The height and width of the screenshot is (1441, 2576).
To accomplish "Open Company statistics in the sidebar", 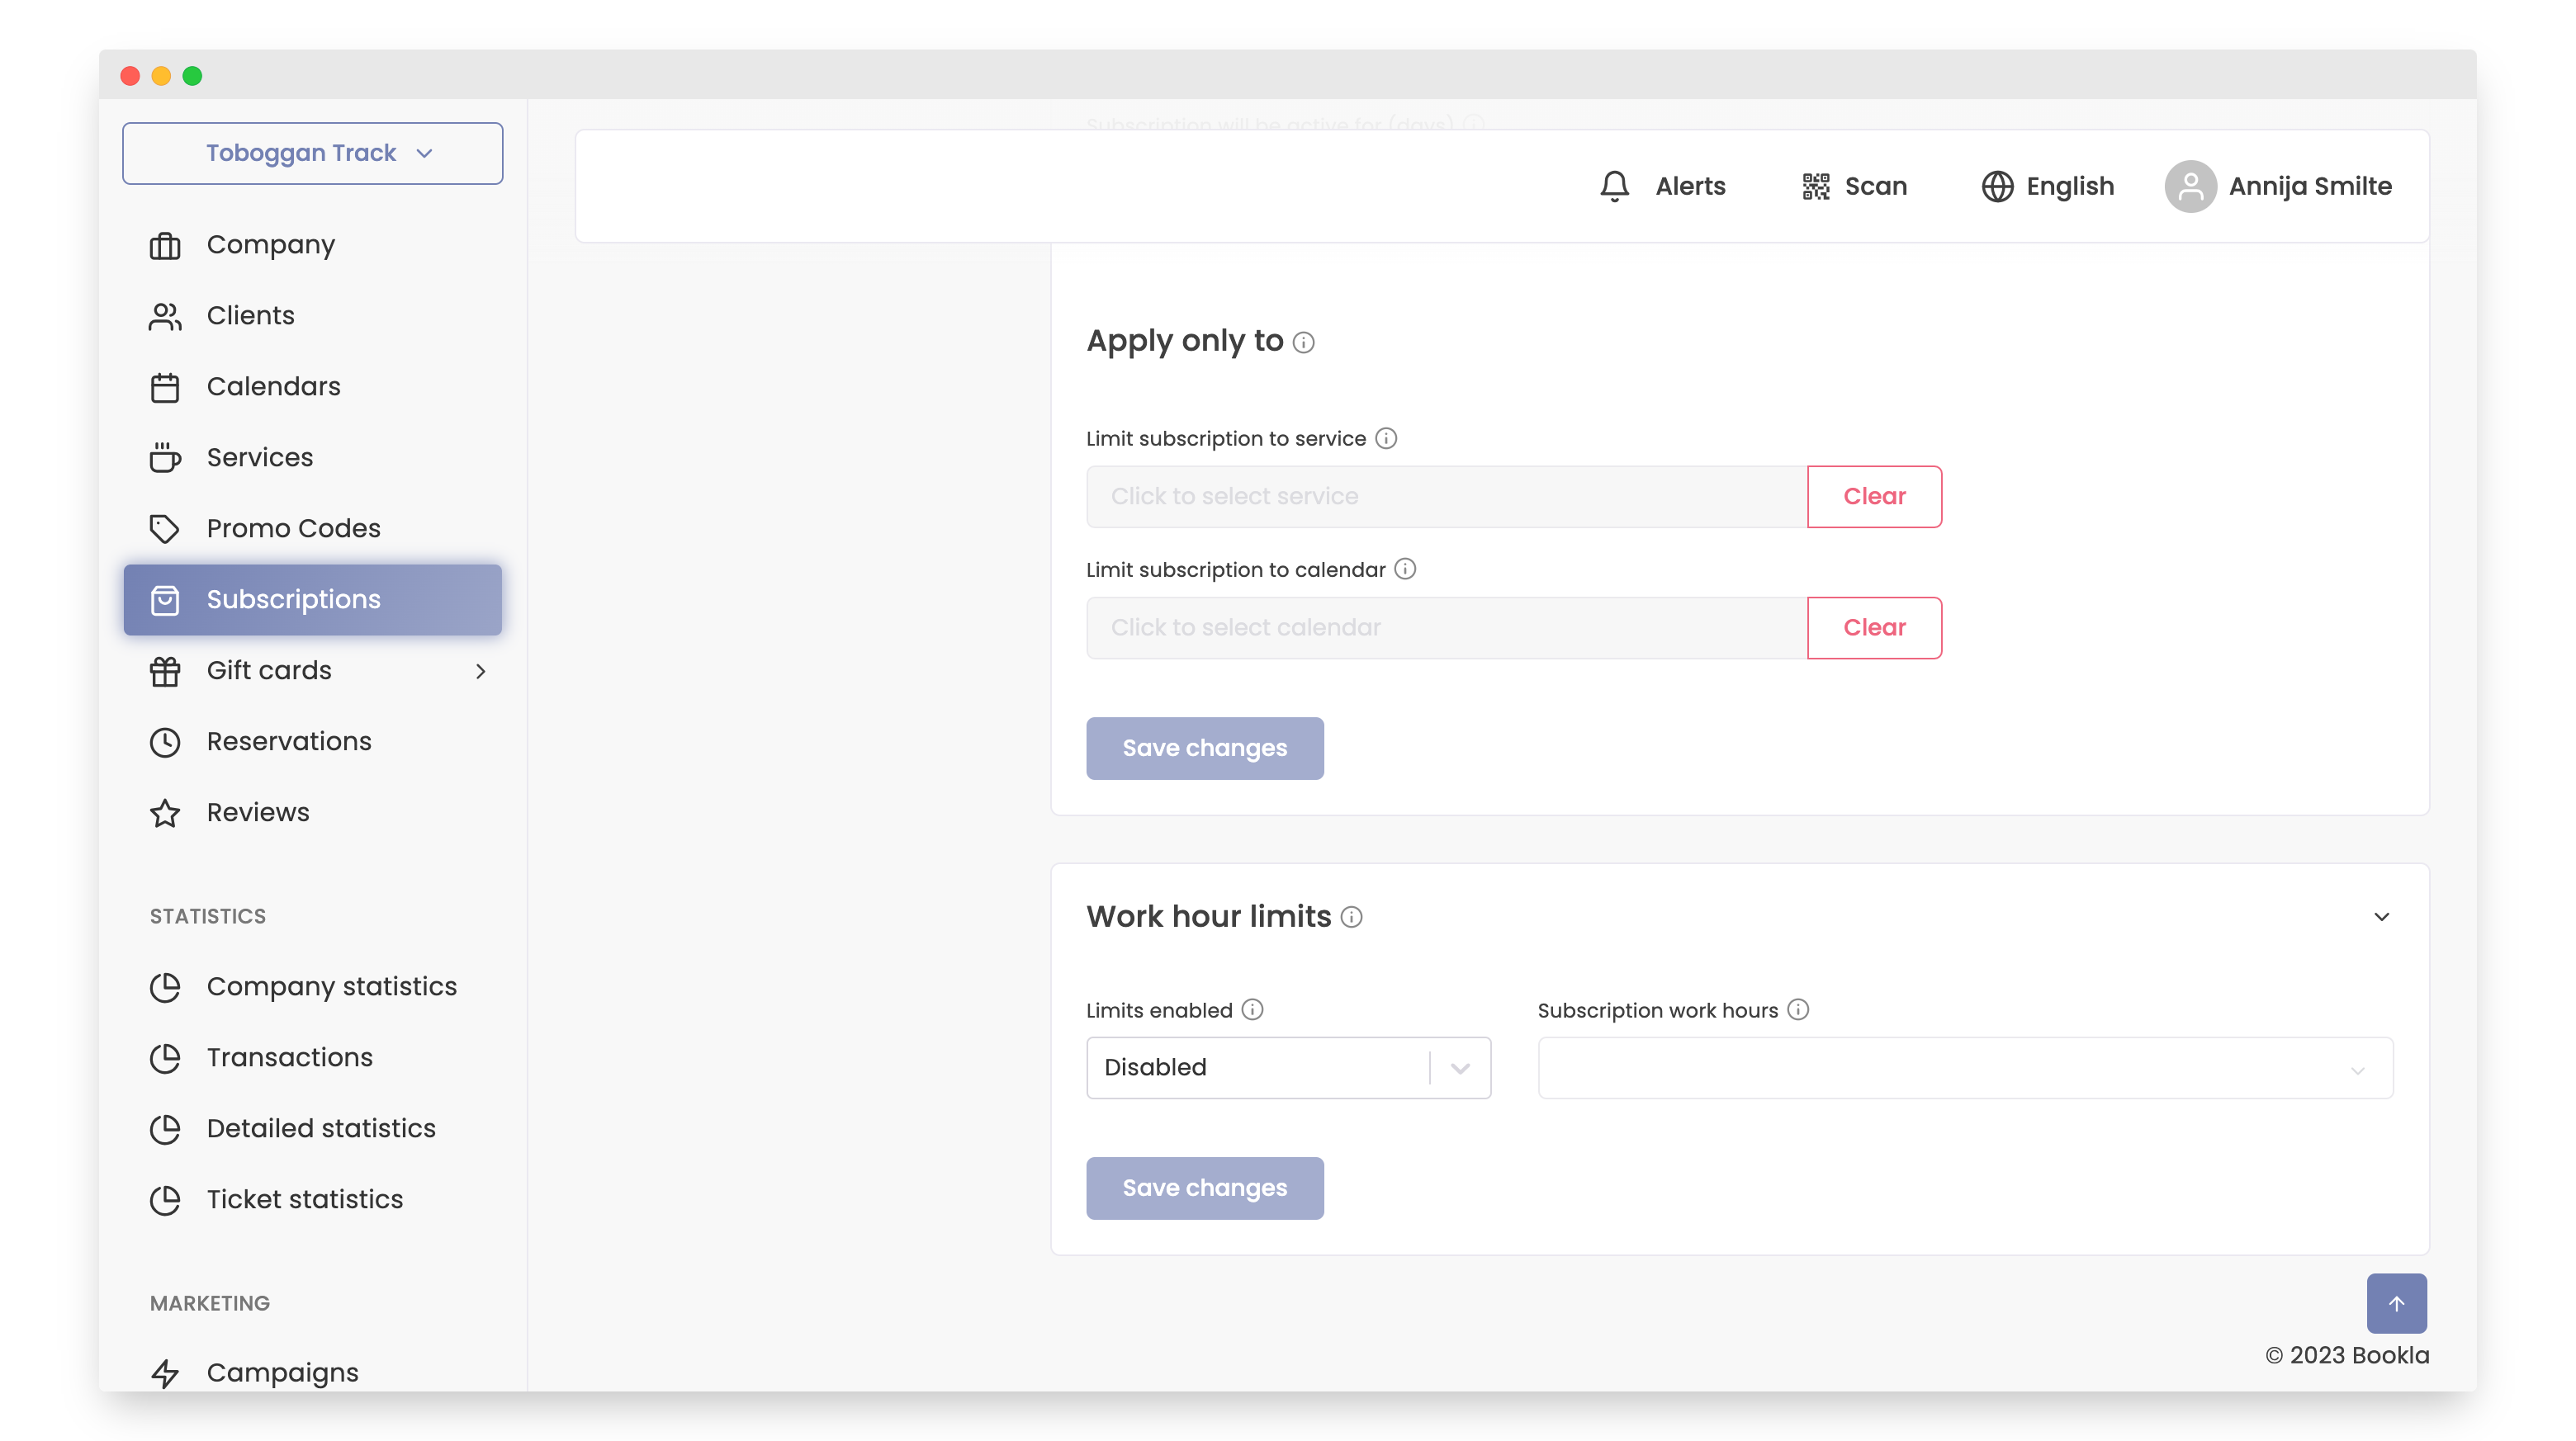I will click(331, 987).
